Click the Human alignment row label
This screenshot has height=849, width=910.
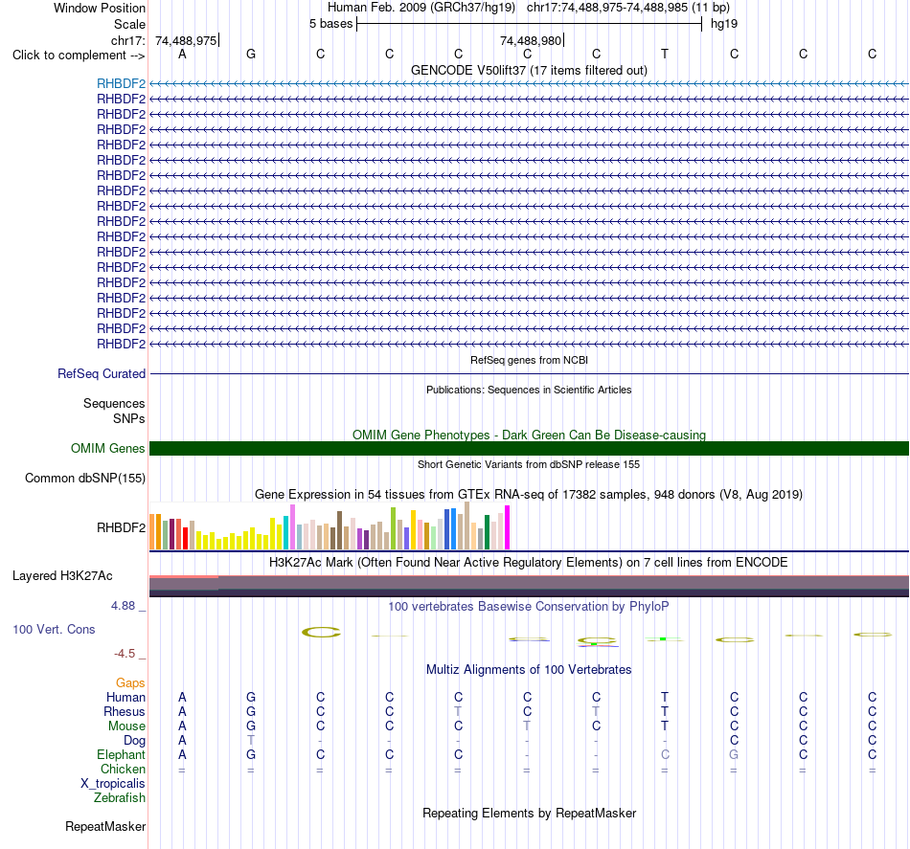click(x=125, y=697)
